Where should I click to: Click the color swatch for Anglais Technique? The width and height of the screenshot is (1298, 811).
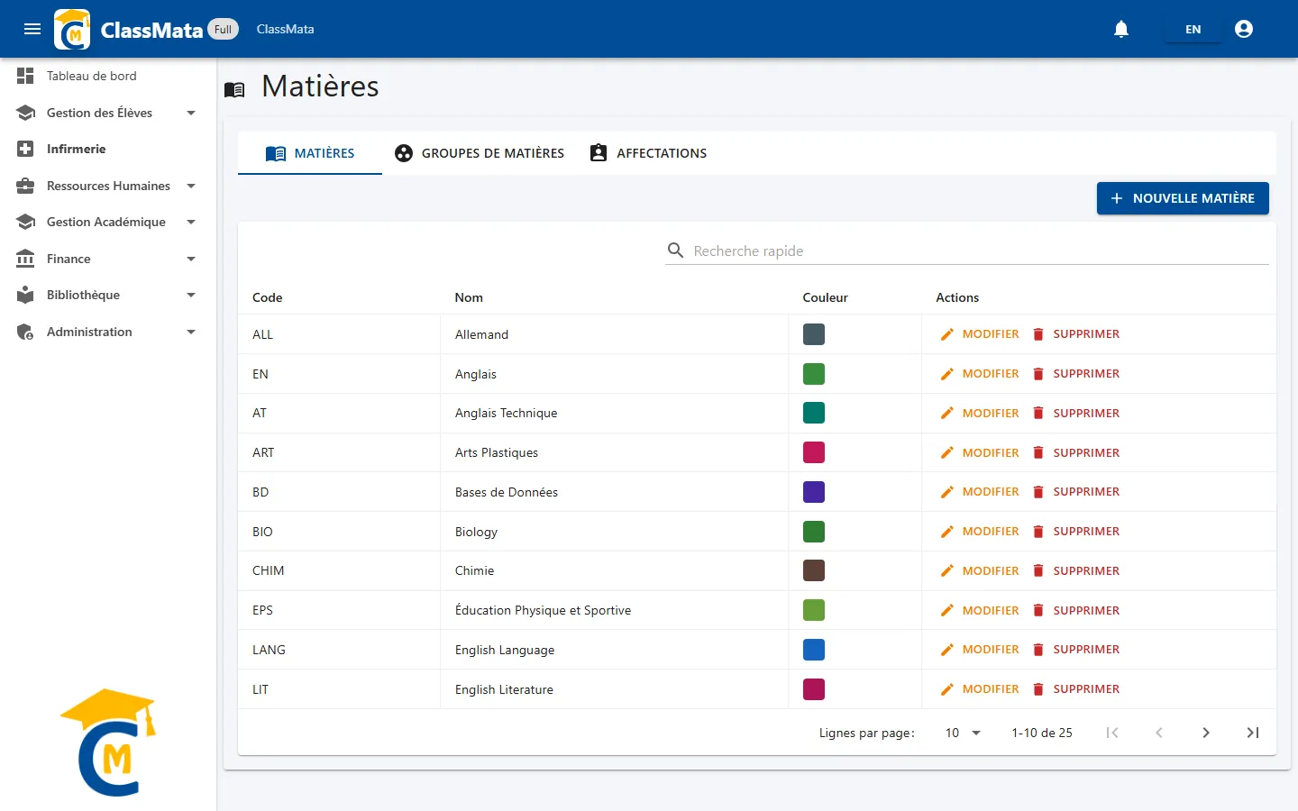pyautogui.click(x=814, y=413)
